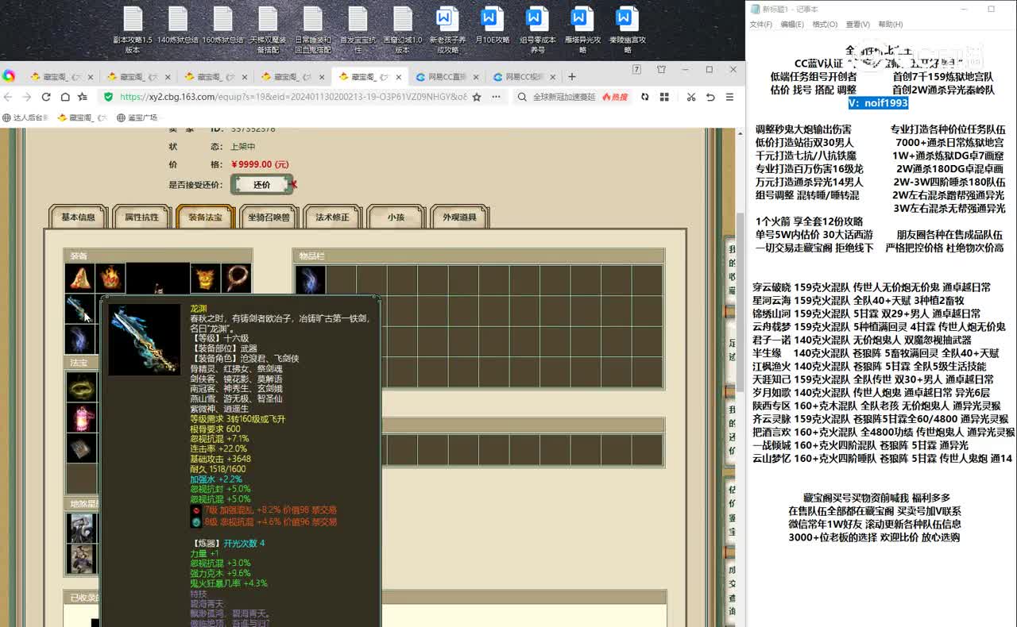Open Notepad 查看(V) menu
The height and width of the screenshot is (627, 1017).
pos(857,25)
